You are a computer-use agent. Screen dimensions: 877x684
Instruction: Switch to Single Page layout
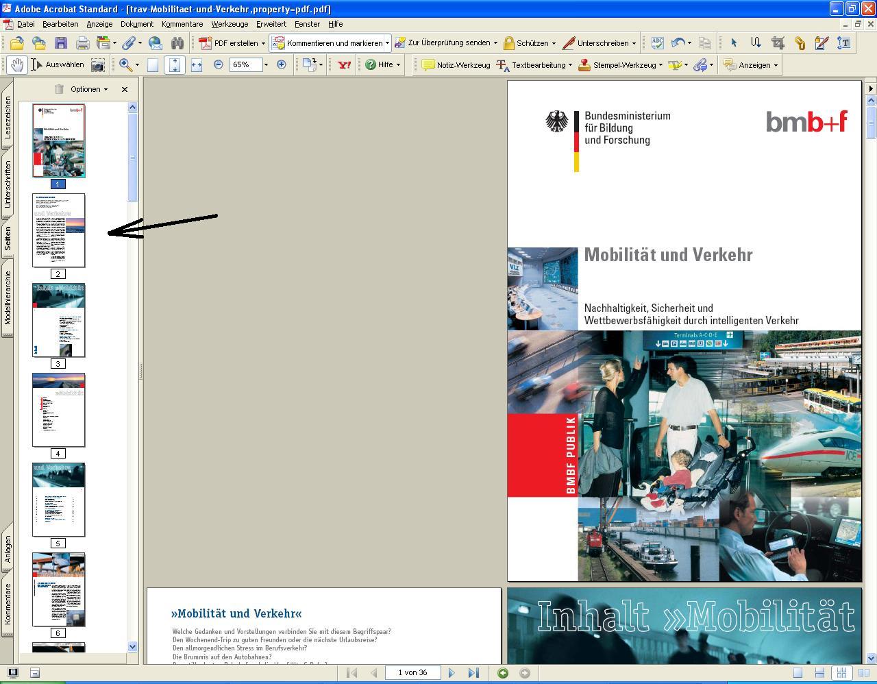pos(798,673)
